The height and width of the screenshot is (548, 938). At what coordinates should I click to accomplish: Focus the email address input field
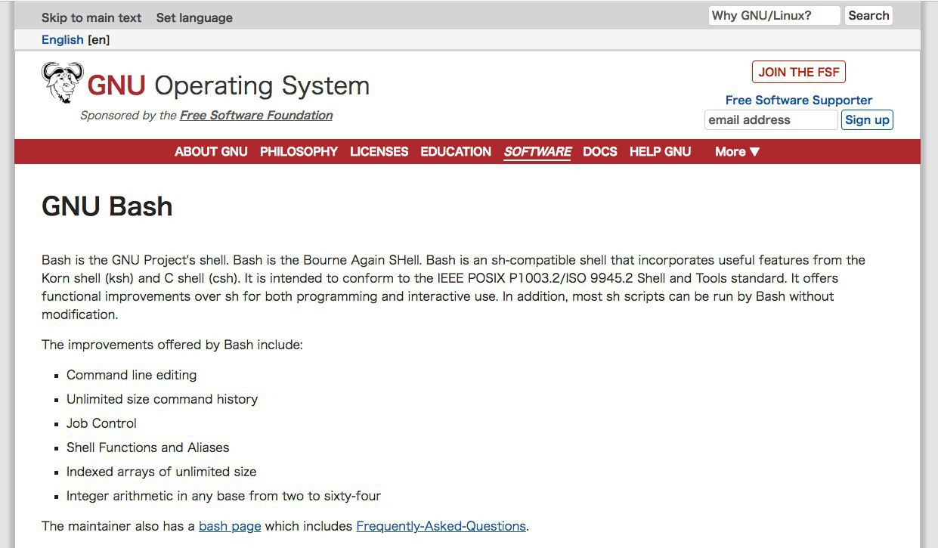[x=771, y=119]
